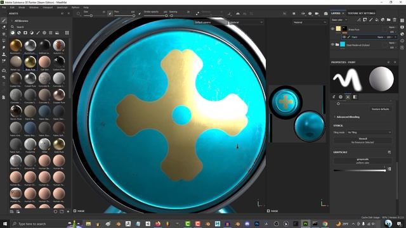Toggle the flow pen pressure icon
Viewport: 406px width, 228px height.
point(140,13)
